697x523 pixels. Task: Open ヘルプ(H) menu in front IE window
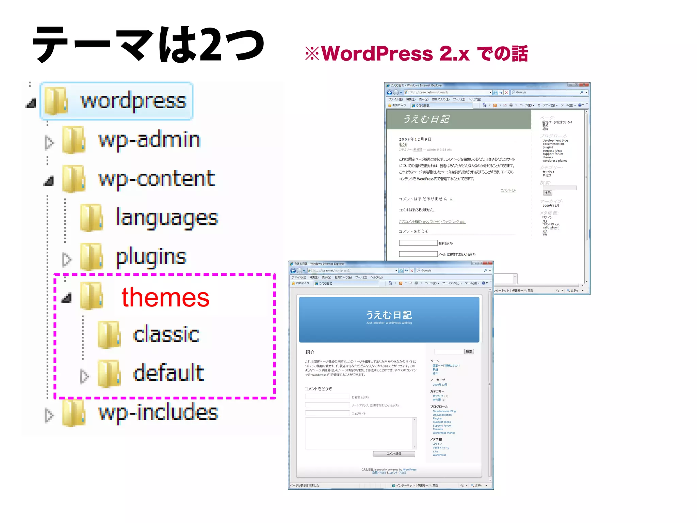pos(376,277)
